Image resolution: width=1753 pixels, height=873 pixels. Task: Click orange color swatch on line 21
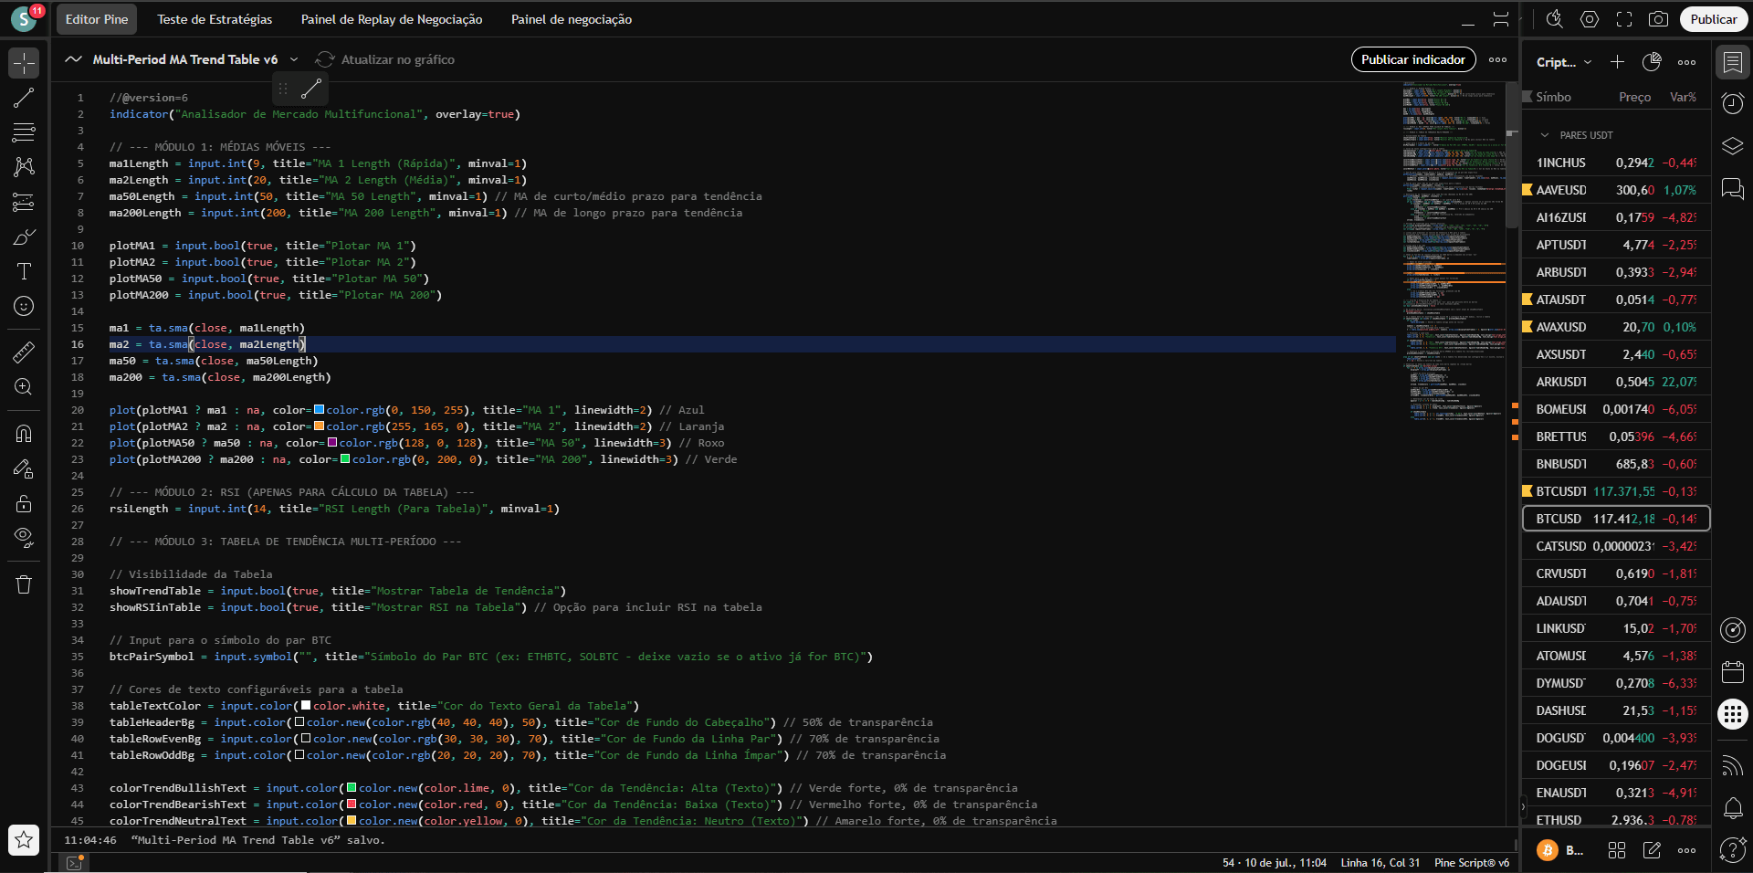[319, 426]
